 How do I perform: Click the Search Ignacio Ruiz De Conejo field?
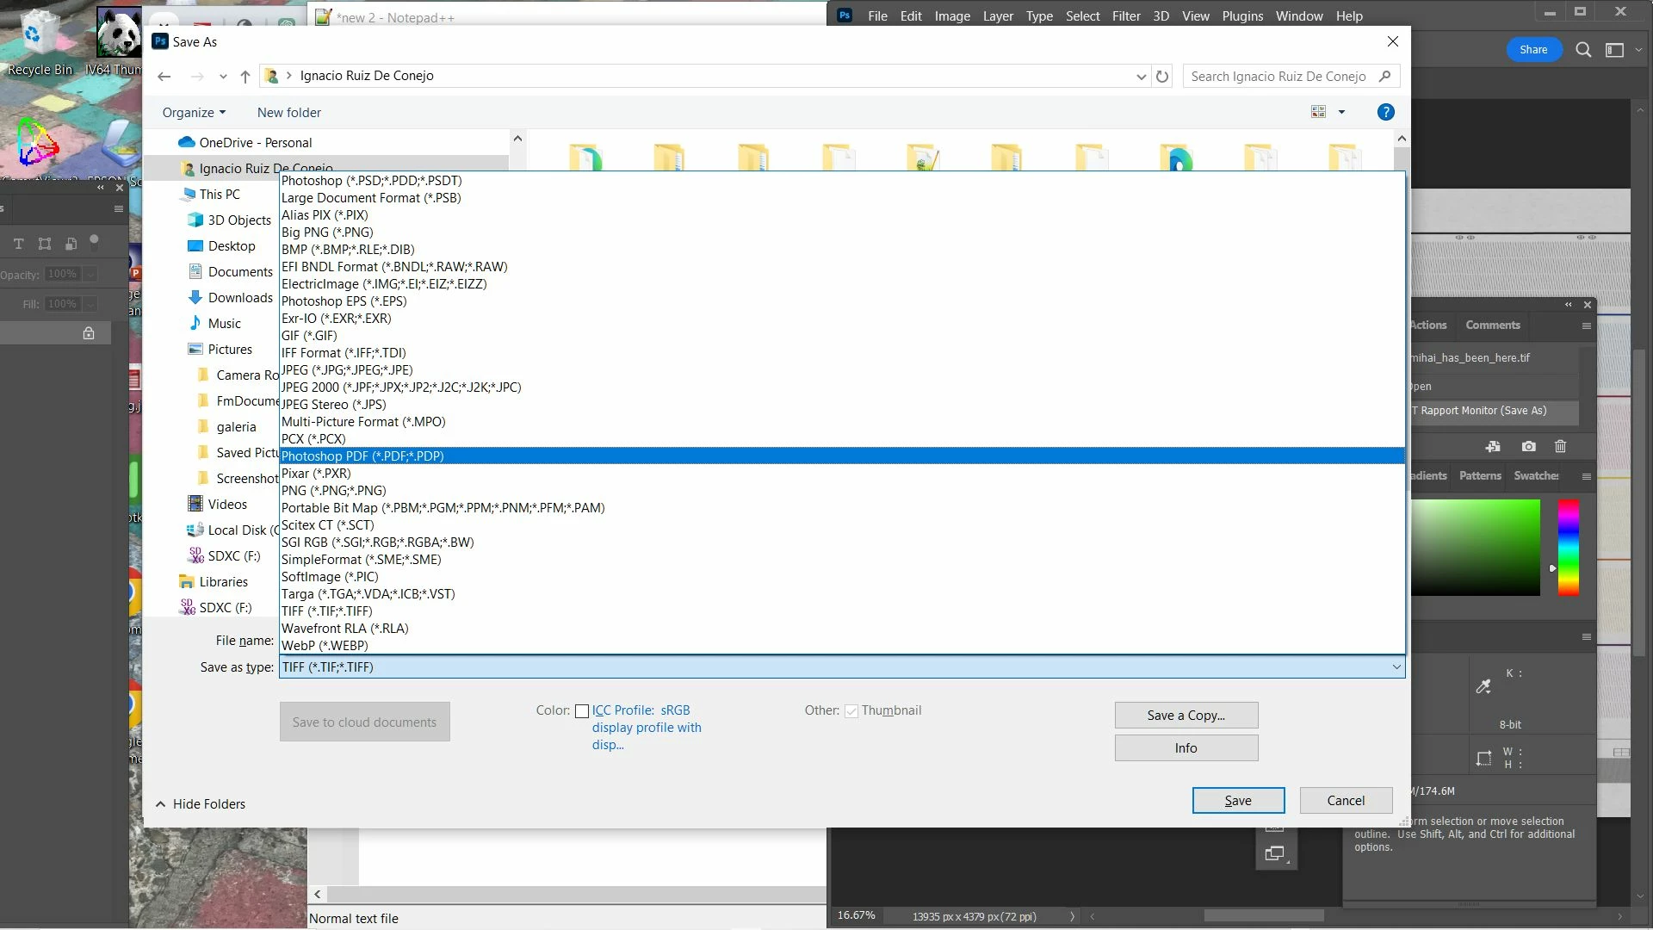click(x=1278, y=77)
